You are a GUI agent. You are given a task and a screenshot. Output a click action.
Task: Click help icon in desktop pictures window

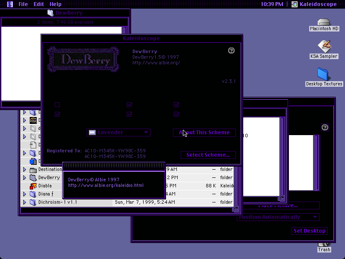(325, 127)
